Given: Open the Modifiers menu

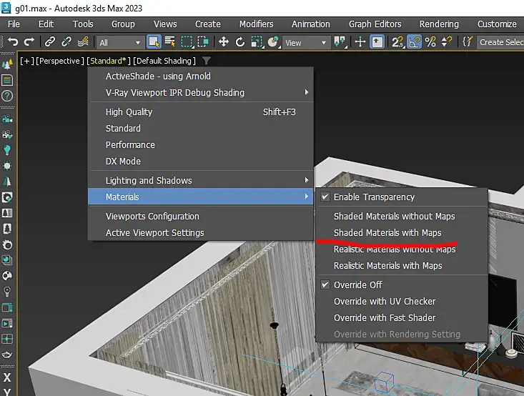Looking at the screenshot, I should pos(256,24).
